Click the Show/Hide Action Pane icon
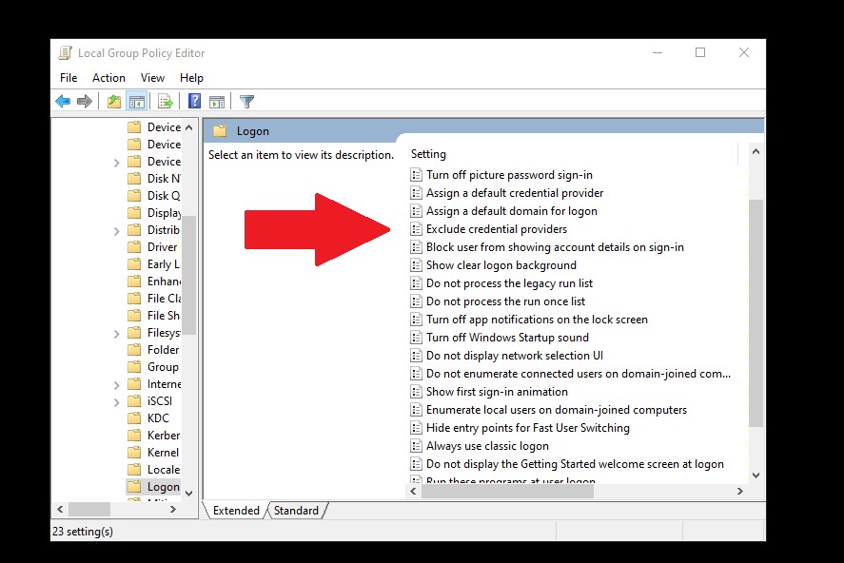The image size is (844, 563). point(217,101)
